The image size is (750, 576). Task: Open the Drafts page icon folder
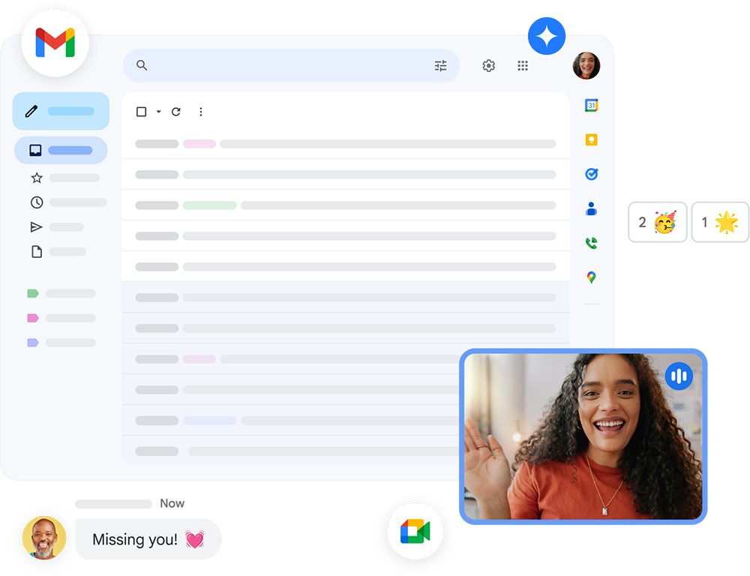point(37,252)
